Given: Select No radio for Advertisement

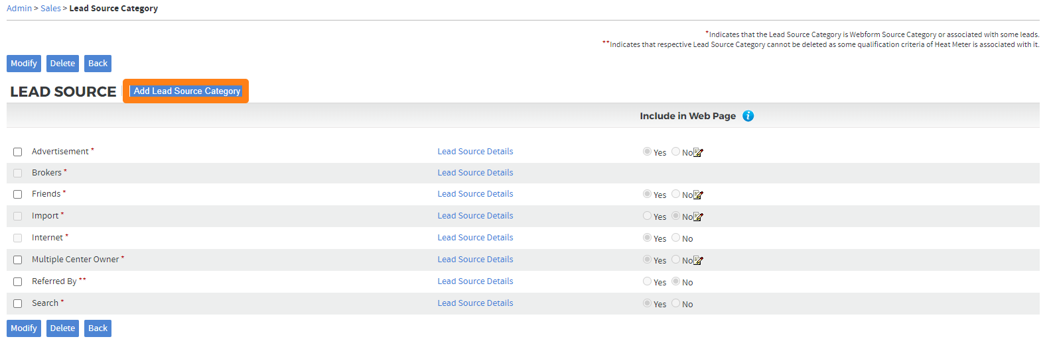Looking at the screenshot, I should click(x=675, y=152).
